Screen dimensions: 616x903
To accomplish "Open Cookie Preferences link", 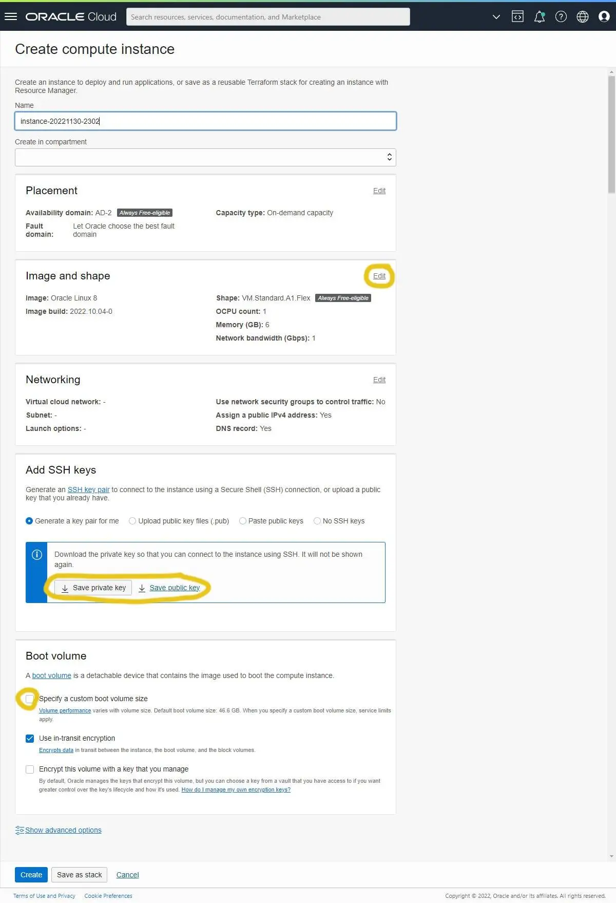I will tap(108, 896).
